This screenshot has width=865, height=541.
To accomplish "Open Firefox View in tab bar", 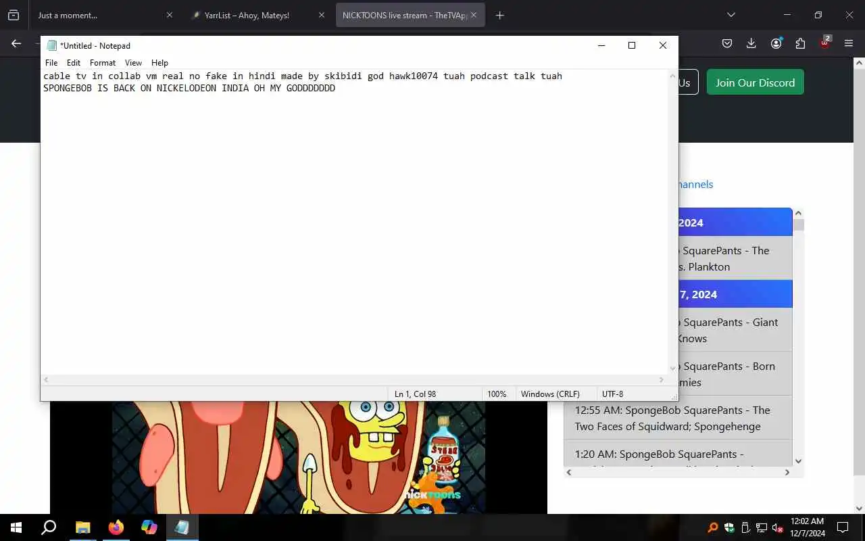I will (x=14, y=15).
